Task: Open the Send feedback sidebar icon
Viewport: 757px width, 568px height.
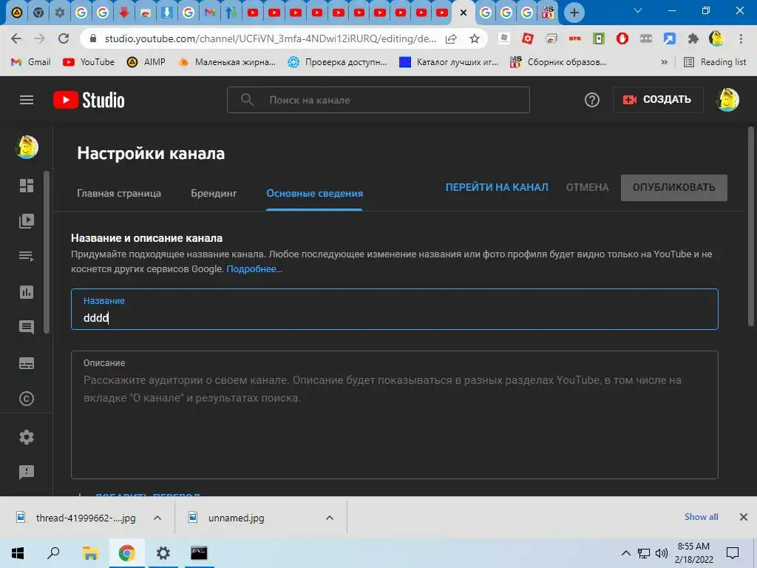Action: (27, 472)
